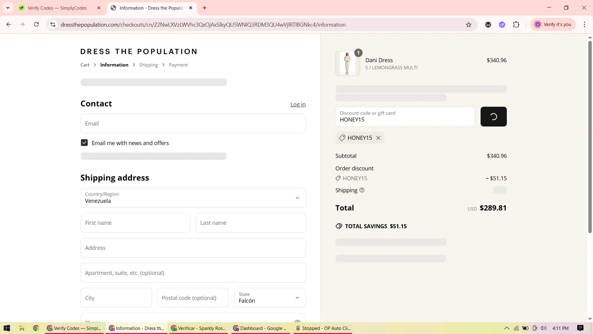593x334 pixels.
Task: Open Stopped - OP Auto Cli... taskbar window
Action: [x=323, y=328]
